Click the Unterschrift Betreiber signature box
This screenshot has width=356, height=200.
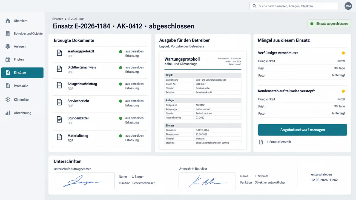click(x=207, y=181)
